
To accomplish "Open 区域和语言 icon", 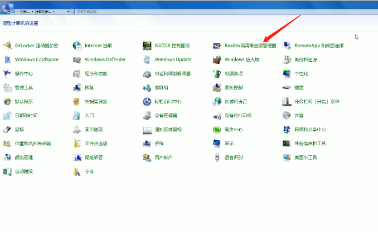I will click(x=217, y=102).
